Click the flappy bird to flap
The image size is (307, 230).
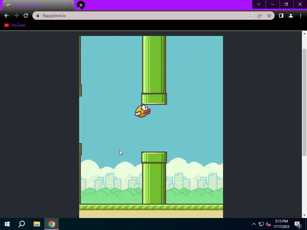143,111
